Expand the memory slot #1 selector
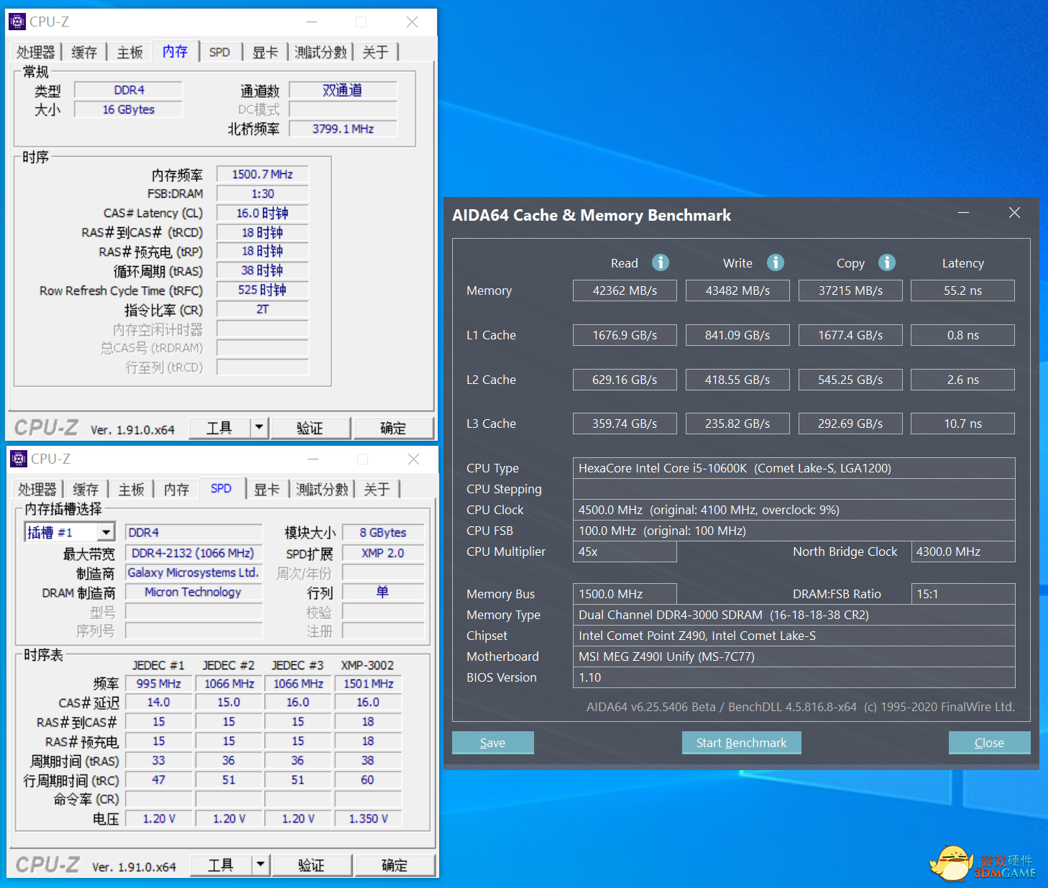1048x888 pixels. pos(106,532)
